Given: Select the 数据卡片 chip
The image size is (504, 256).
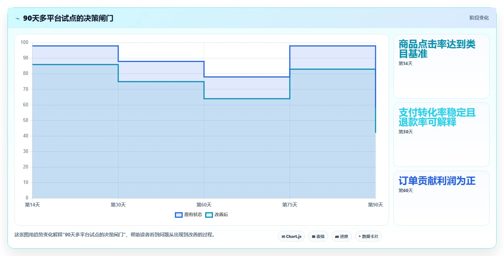Looking at the screenshot, I should tap(368, 236).
